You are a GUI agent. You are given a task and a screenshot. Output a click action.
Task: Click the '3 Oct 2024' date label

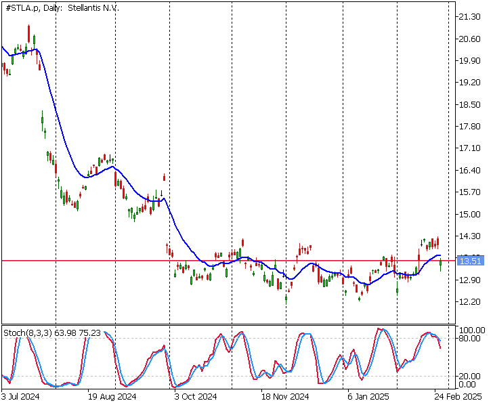tap(196, 397)
